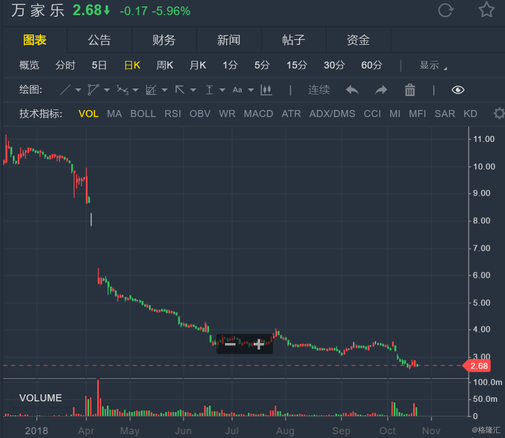Select the regression chart drawing tool
Viewport: 505px width, 438px height.
tap(151, 90)
